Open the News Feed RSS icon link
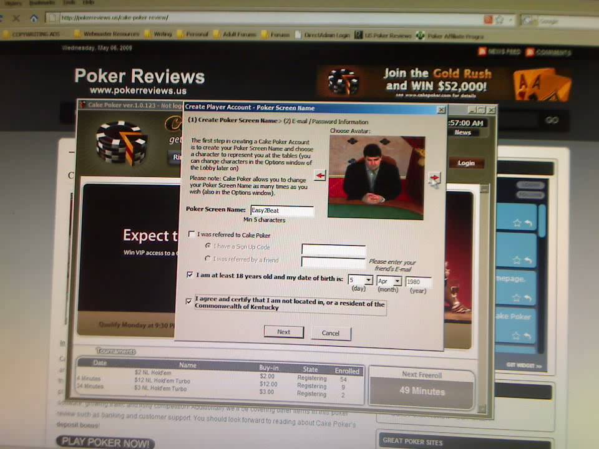The image size is (599, 449). [x=482, y=51]
